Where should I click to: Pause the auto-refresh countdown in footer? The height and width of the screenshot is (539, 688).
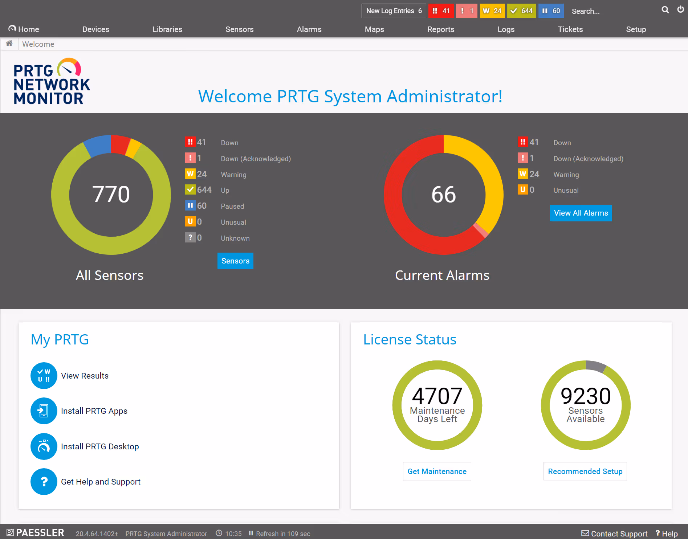[251, 533]
